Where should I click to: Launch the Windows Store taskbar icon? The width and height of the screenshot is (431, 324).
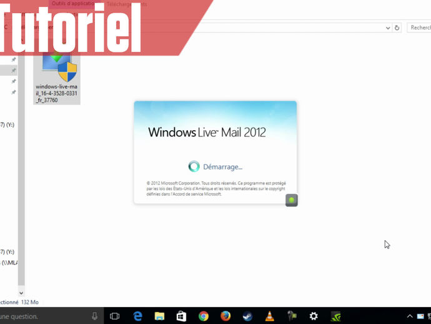click(181, 316)
